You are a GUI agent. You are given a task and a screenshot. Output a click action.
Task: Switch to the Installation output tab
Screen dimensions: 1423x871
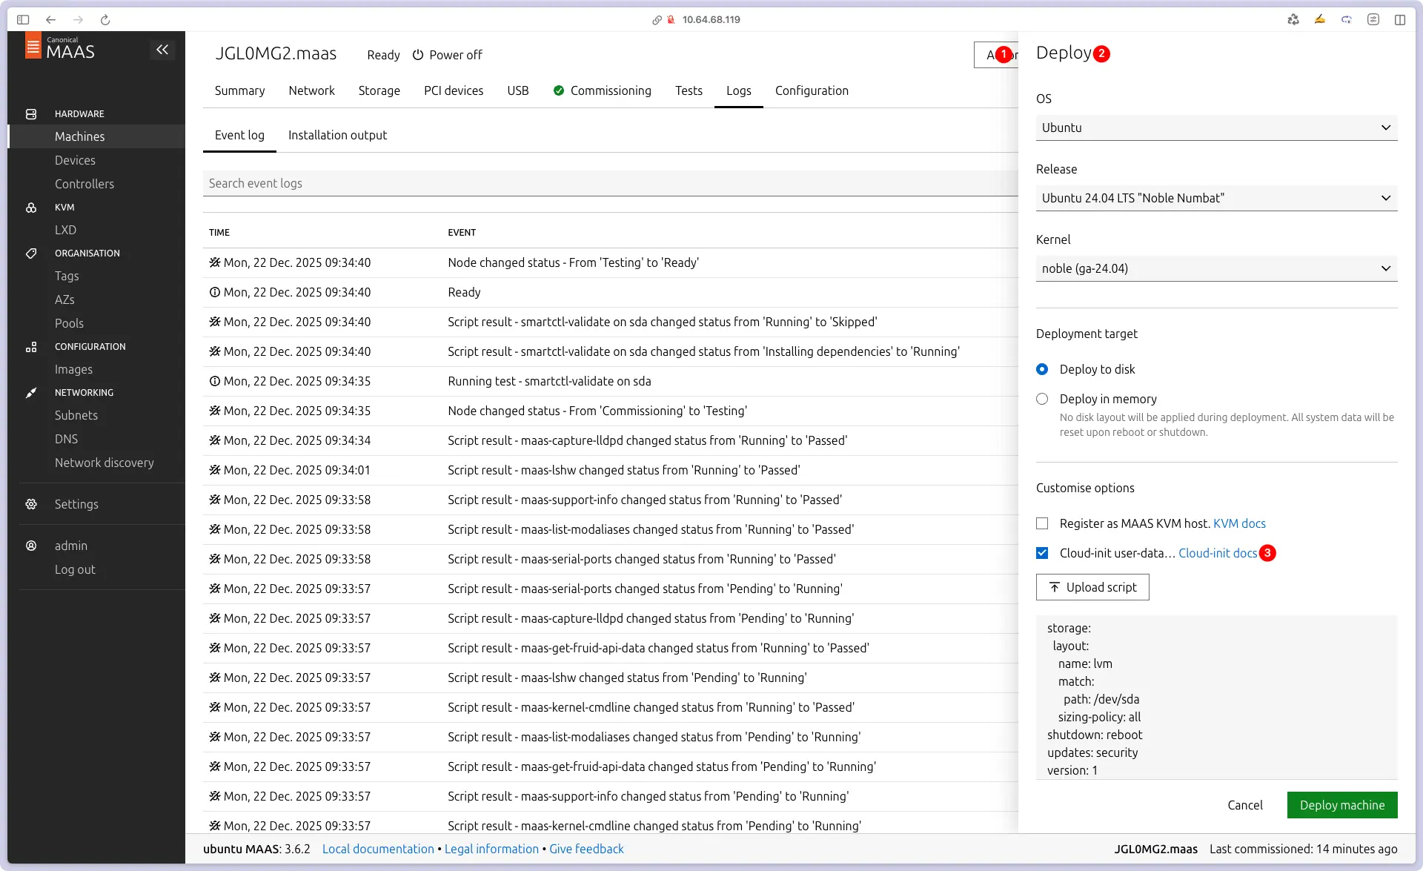[x=337, y=135]
